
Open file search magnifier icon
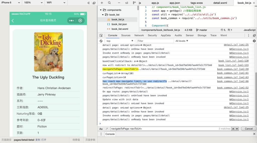pos(109,3)
